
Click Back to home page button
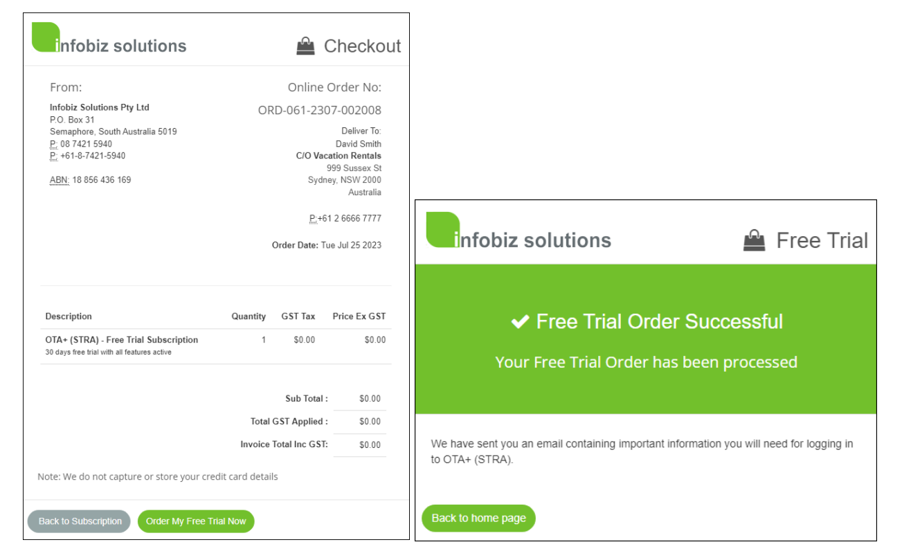tap(478, 518)
